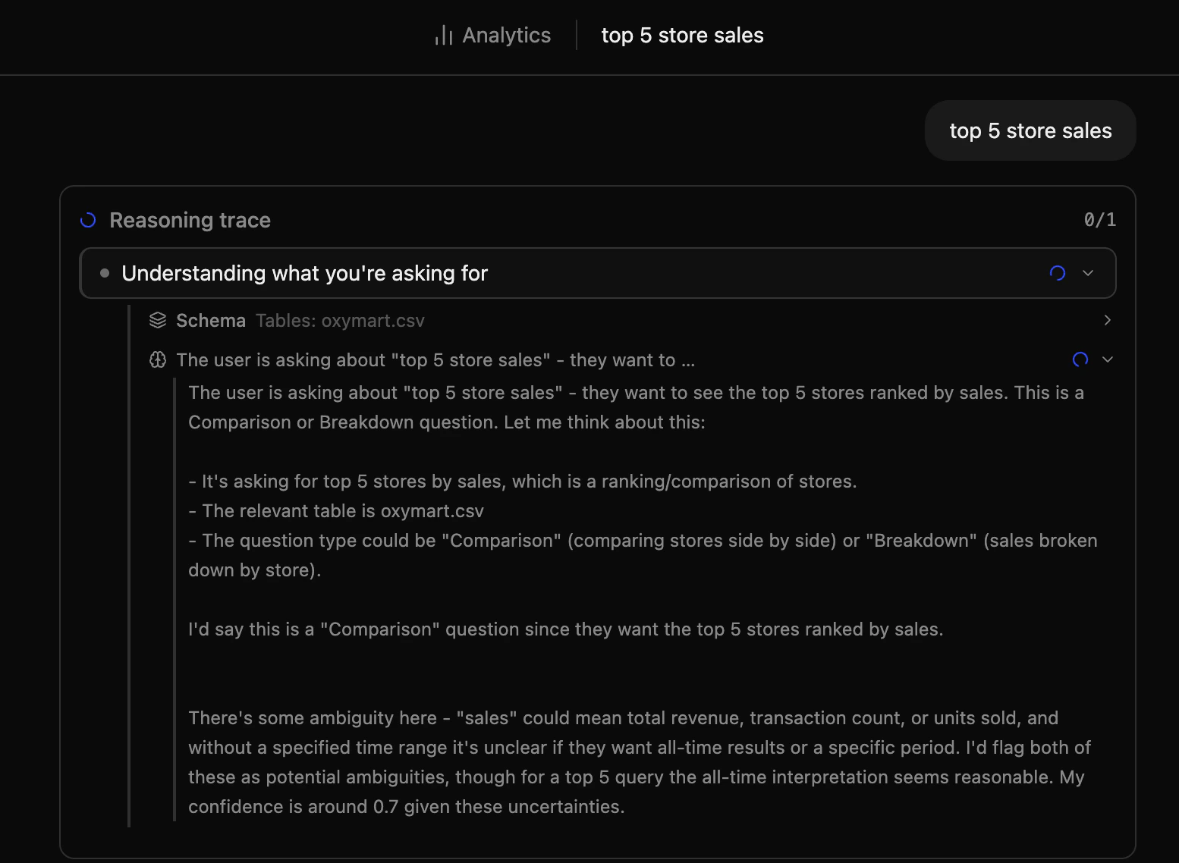This screenshot has height=863, width=1179.
Task: Collapse the 'Understanding what you're asking for' step
Action: click(1088, 273)
